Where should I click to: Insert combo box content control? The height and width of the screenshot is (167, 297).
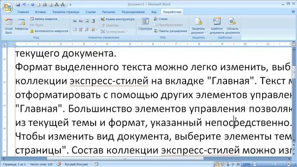[93, 21]
